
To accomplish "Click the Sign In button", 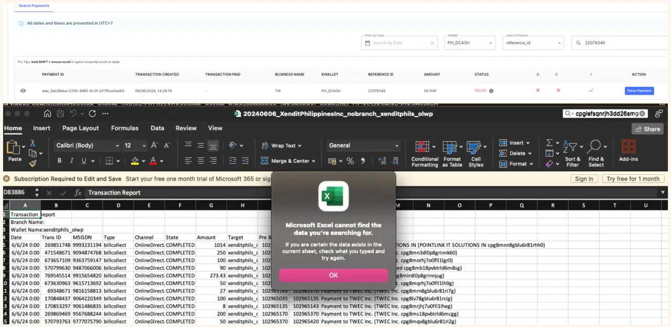I will click(584, 179).
